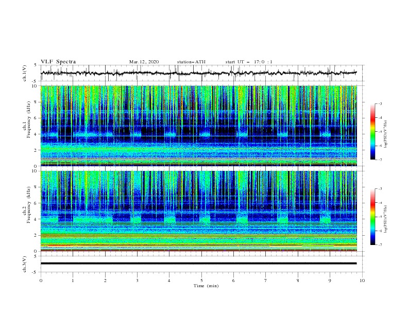This screenshot has height=315, width=408.
Task: Click the ch.1 "Frequency (kHz)" axis label
Action: pos(29,120)
